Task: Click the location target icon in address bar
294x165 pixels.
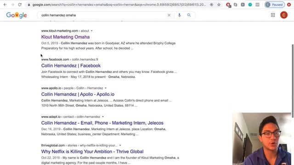Action: (211, 5)
